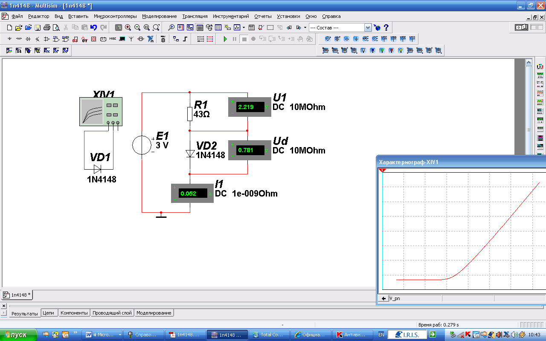The height and width of the screenshot is (341, 546).
Task: Stop the simulation
Action: point(244,39)
